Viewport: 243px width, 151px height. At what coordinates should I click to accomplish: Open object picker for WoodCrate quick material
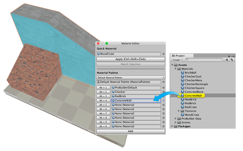click(x=164, y=54)
